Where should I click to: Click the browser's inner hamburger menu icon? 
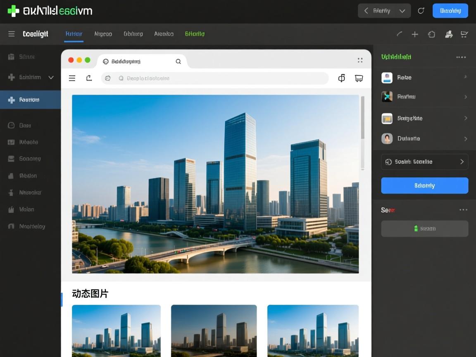[x=72, y=78]
